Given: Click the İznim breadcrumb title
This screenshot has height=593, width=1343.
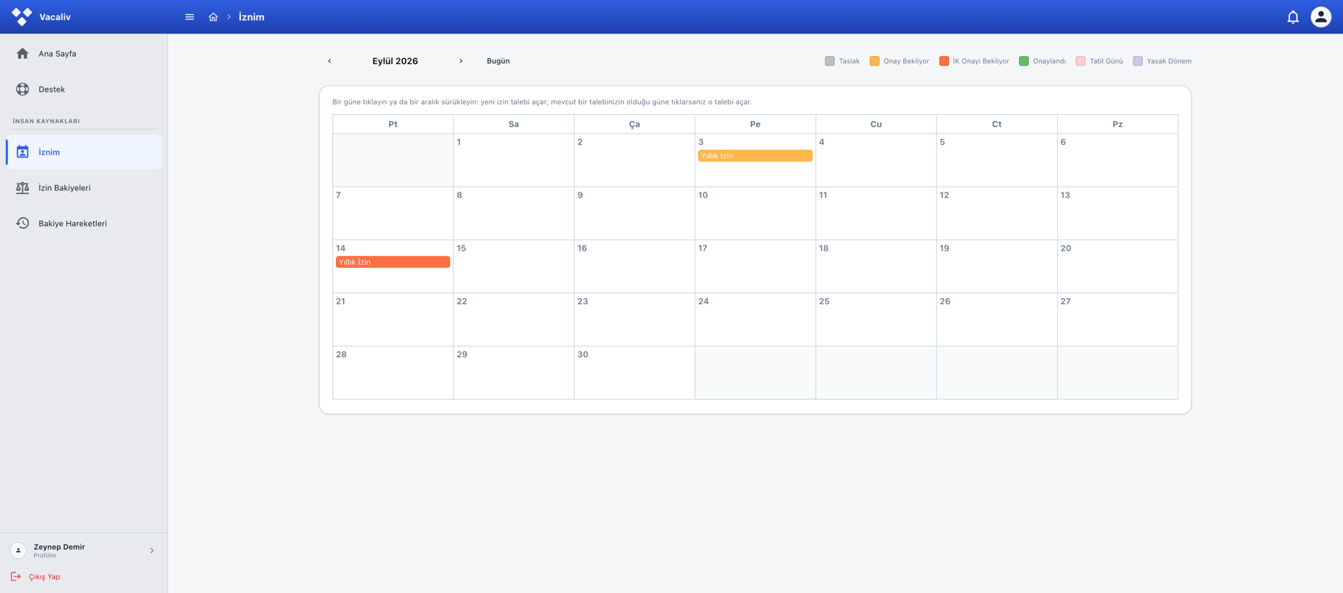Looking at the screenshot, I should (x=251, y=17).
